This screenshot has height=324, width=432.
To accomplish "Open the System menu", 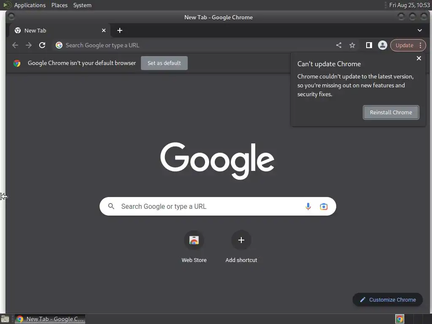I will tap(82, 5).
